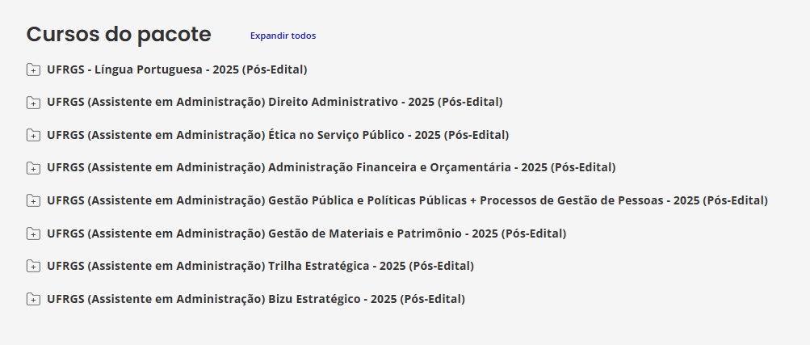Expand Direito Administrativo - 2025 course title
The height and width of the screenshot is (345, 810).
coord(275,103)
